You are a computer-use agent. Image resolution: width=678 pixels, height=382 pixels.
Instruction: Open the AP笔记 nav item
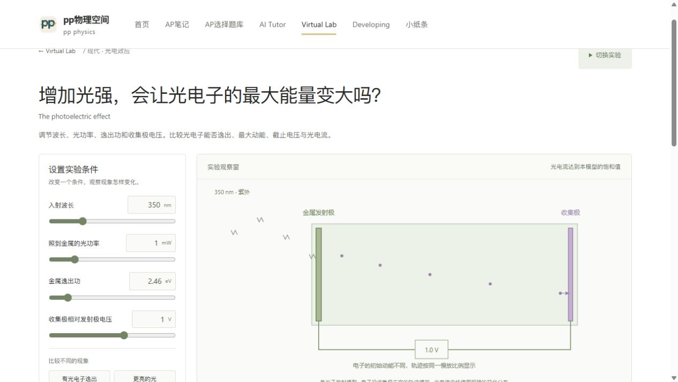(177, 25)
